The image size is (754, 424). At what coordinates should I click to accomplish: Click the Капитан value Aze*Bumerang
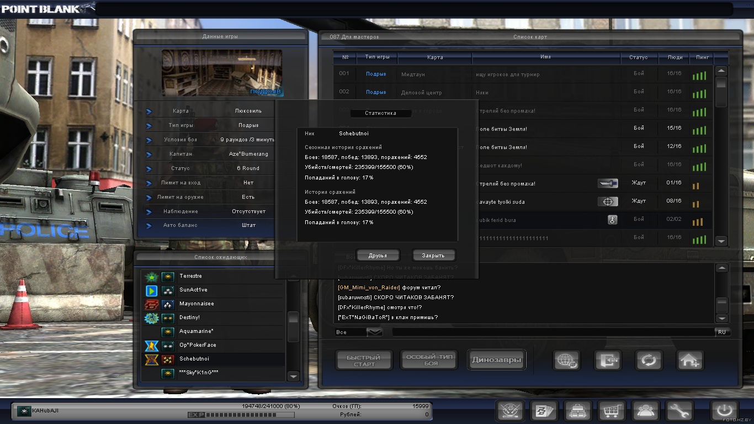248,154
